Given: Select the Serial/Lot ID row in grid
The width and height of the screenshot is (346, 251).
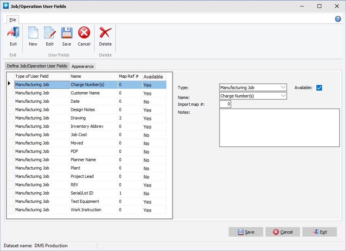Looking at the screenshot, I should click(82, 193).
